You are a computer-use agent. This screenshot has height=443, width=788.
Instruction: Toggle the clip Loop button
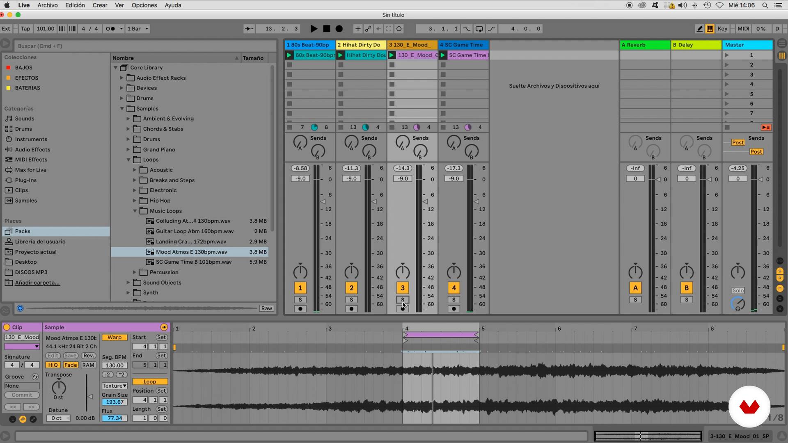coord(150,382)
